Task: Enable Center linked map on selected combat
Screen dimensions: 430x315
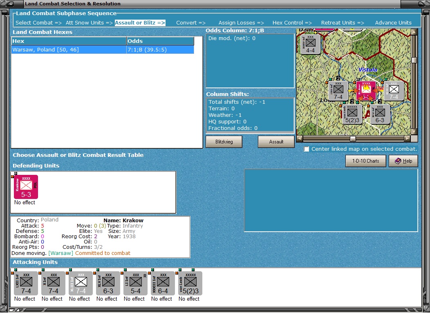Action: tap(307, 149)
